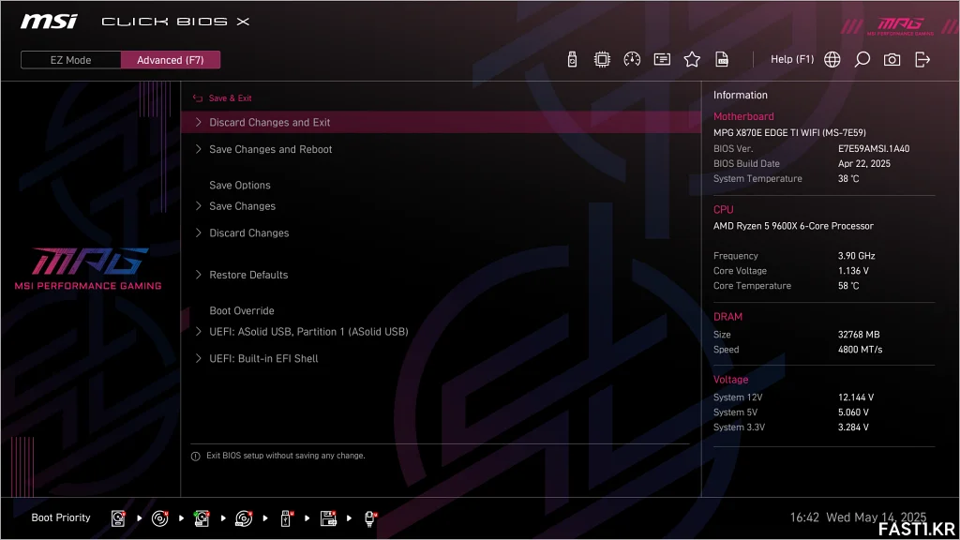Click system temperature value 38 °C
Screen dimensions: 960x540
point(847,179)
